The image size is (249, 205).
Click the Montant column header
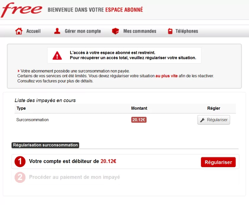tap(139, 108)
